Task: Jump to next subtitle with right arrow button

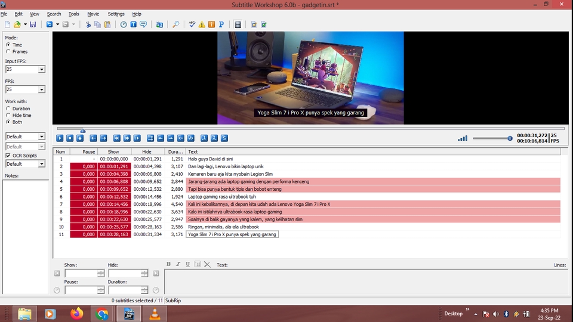Action: coord(103,138)
